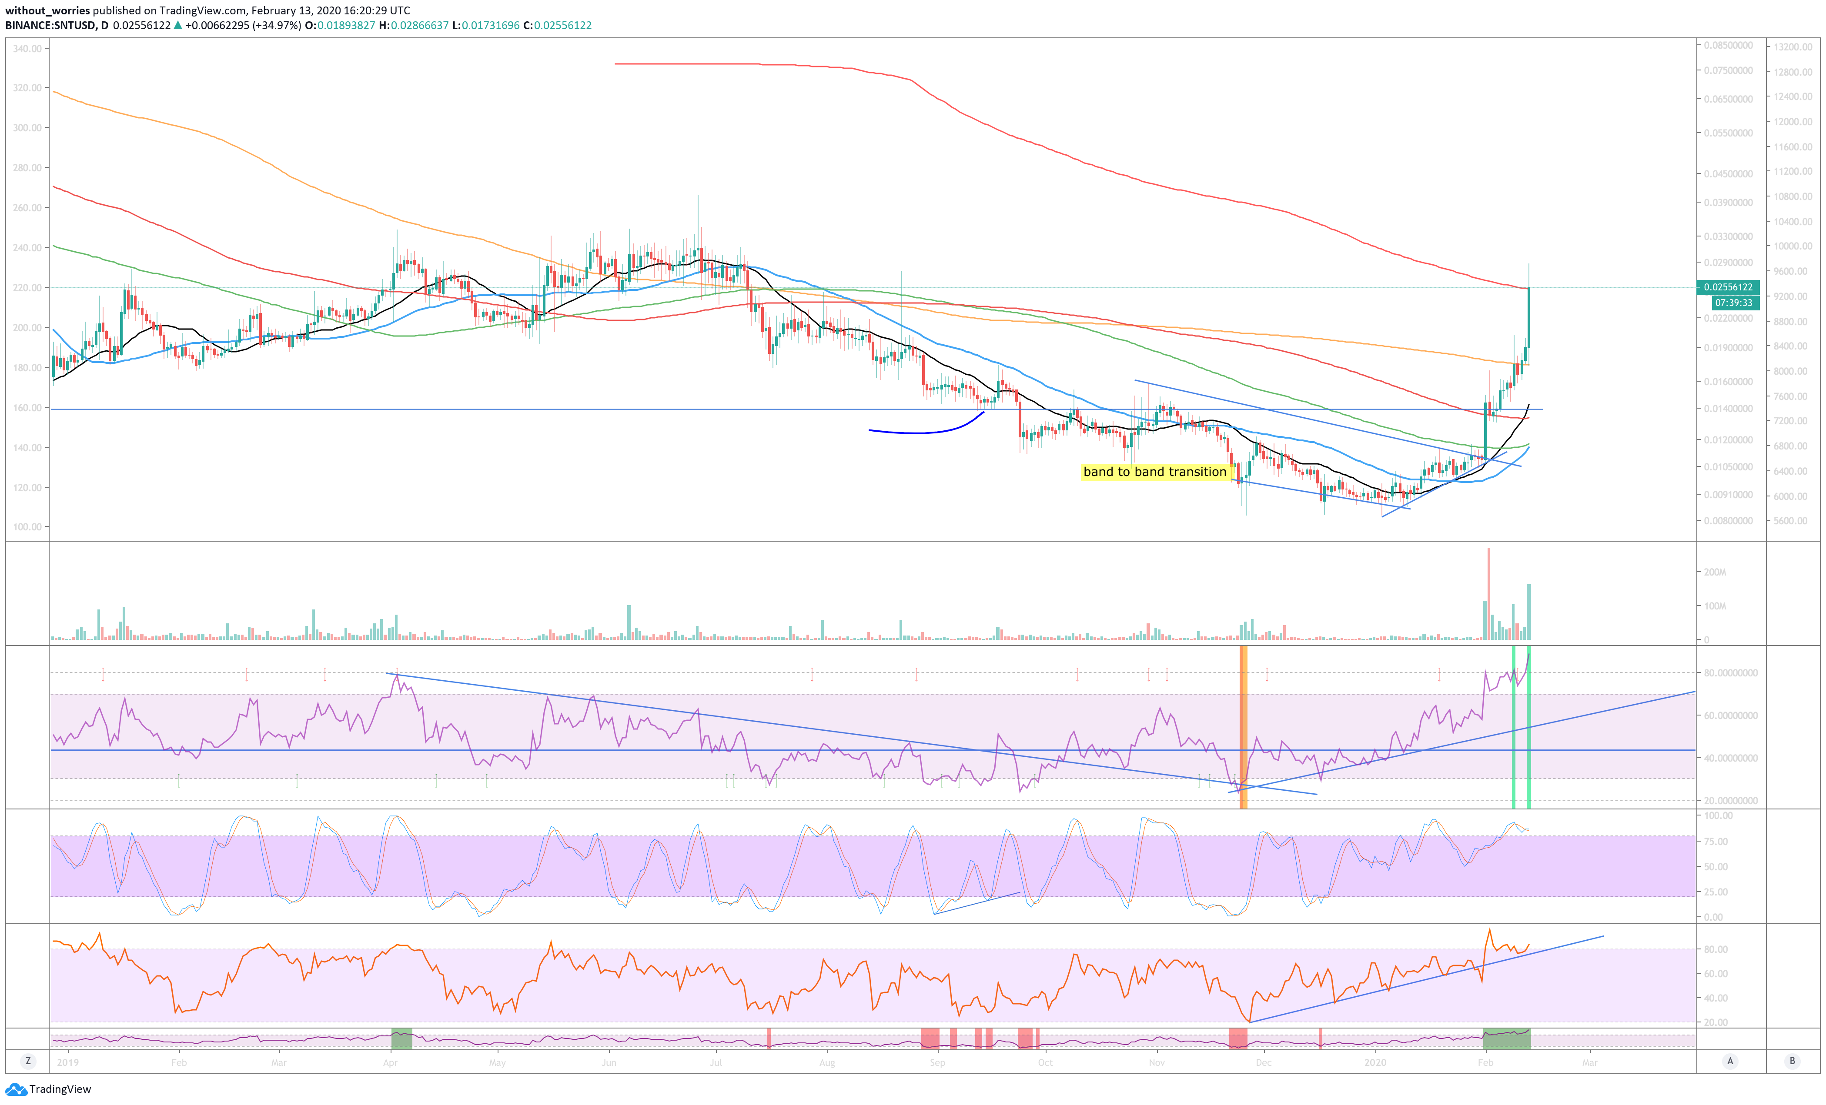Click the low value L:0.01731696
Viewport: 1826px width, 1105px height.
pyautogui.click(x=486, y=25)
